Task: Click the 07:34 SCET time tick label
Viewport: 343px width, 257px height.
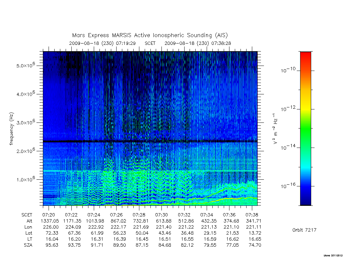Action: point(206,215)
